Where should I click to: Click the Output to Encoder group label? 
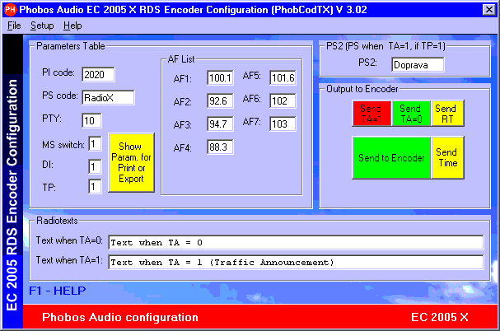point(362,89)
